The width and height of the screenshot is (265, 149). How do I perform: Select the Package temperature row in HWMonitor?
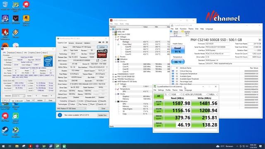coord(140,42)
